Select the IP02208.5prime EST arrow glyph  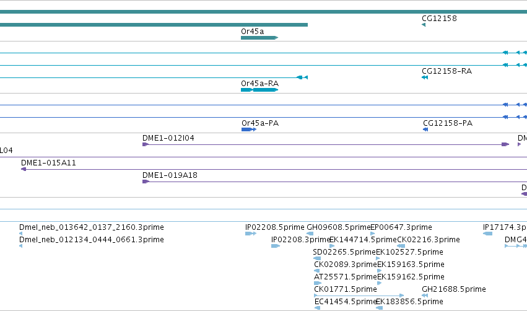click(251, 234)
